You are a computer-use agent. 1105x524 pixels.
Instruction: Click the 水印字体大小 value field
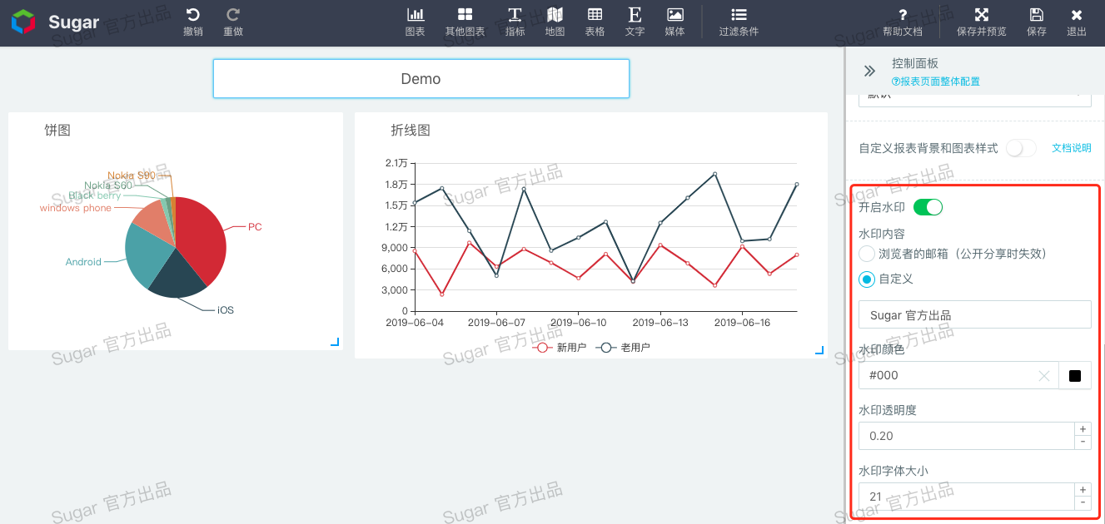tap(966, 497)
